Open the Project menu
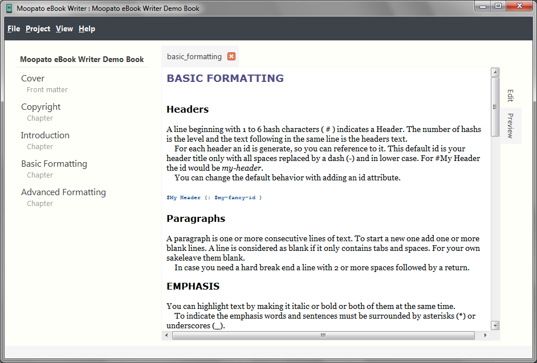 (38, 28)
